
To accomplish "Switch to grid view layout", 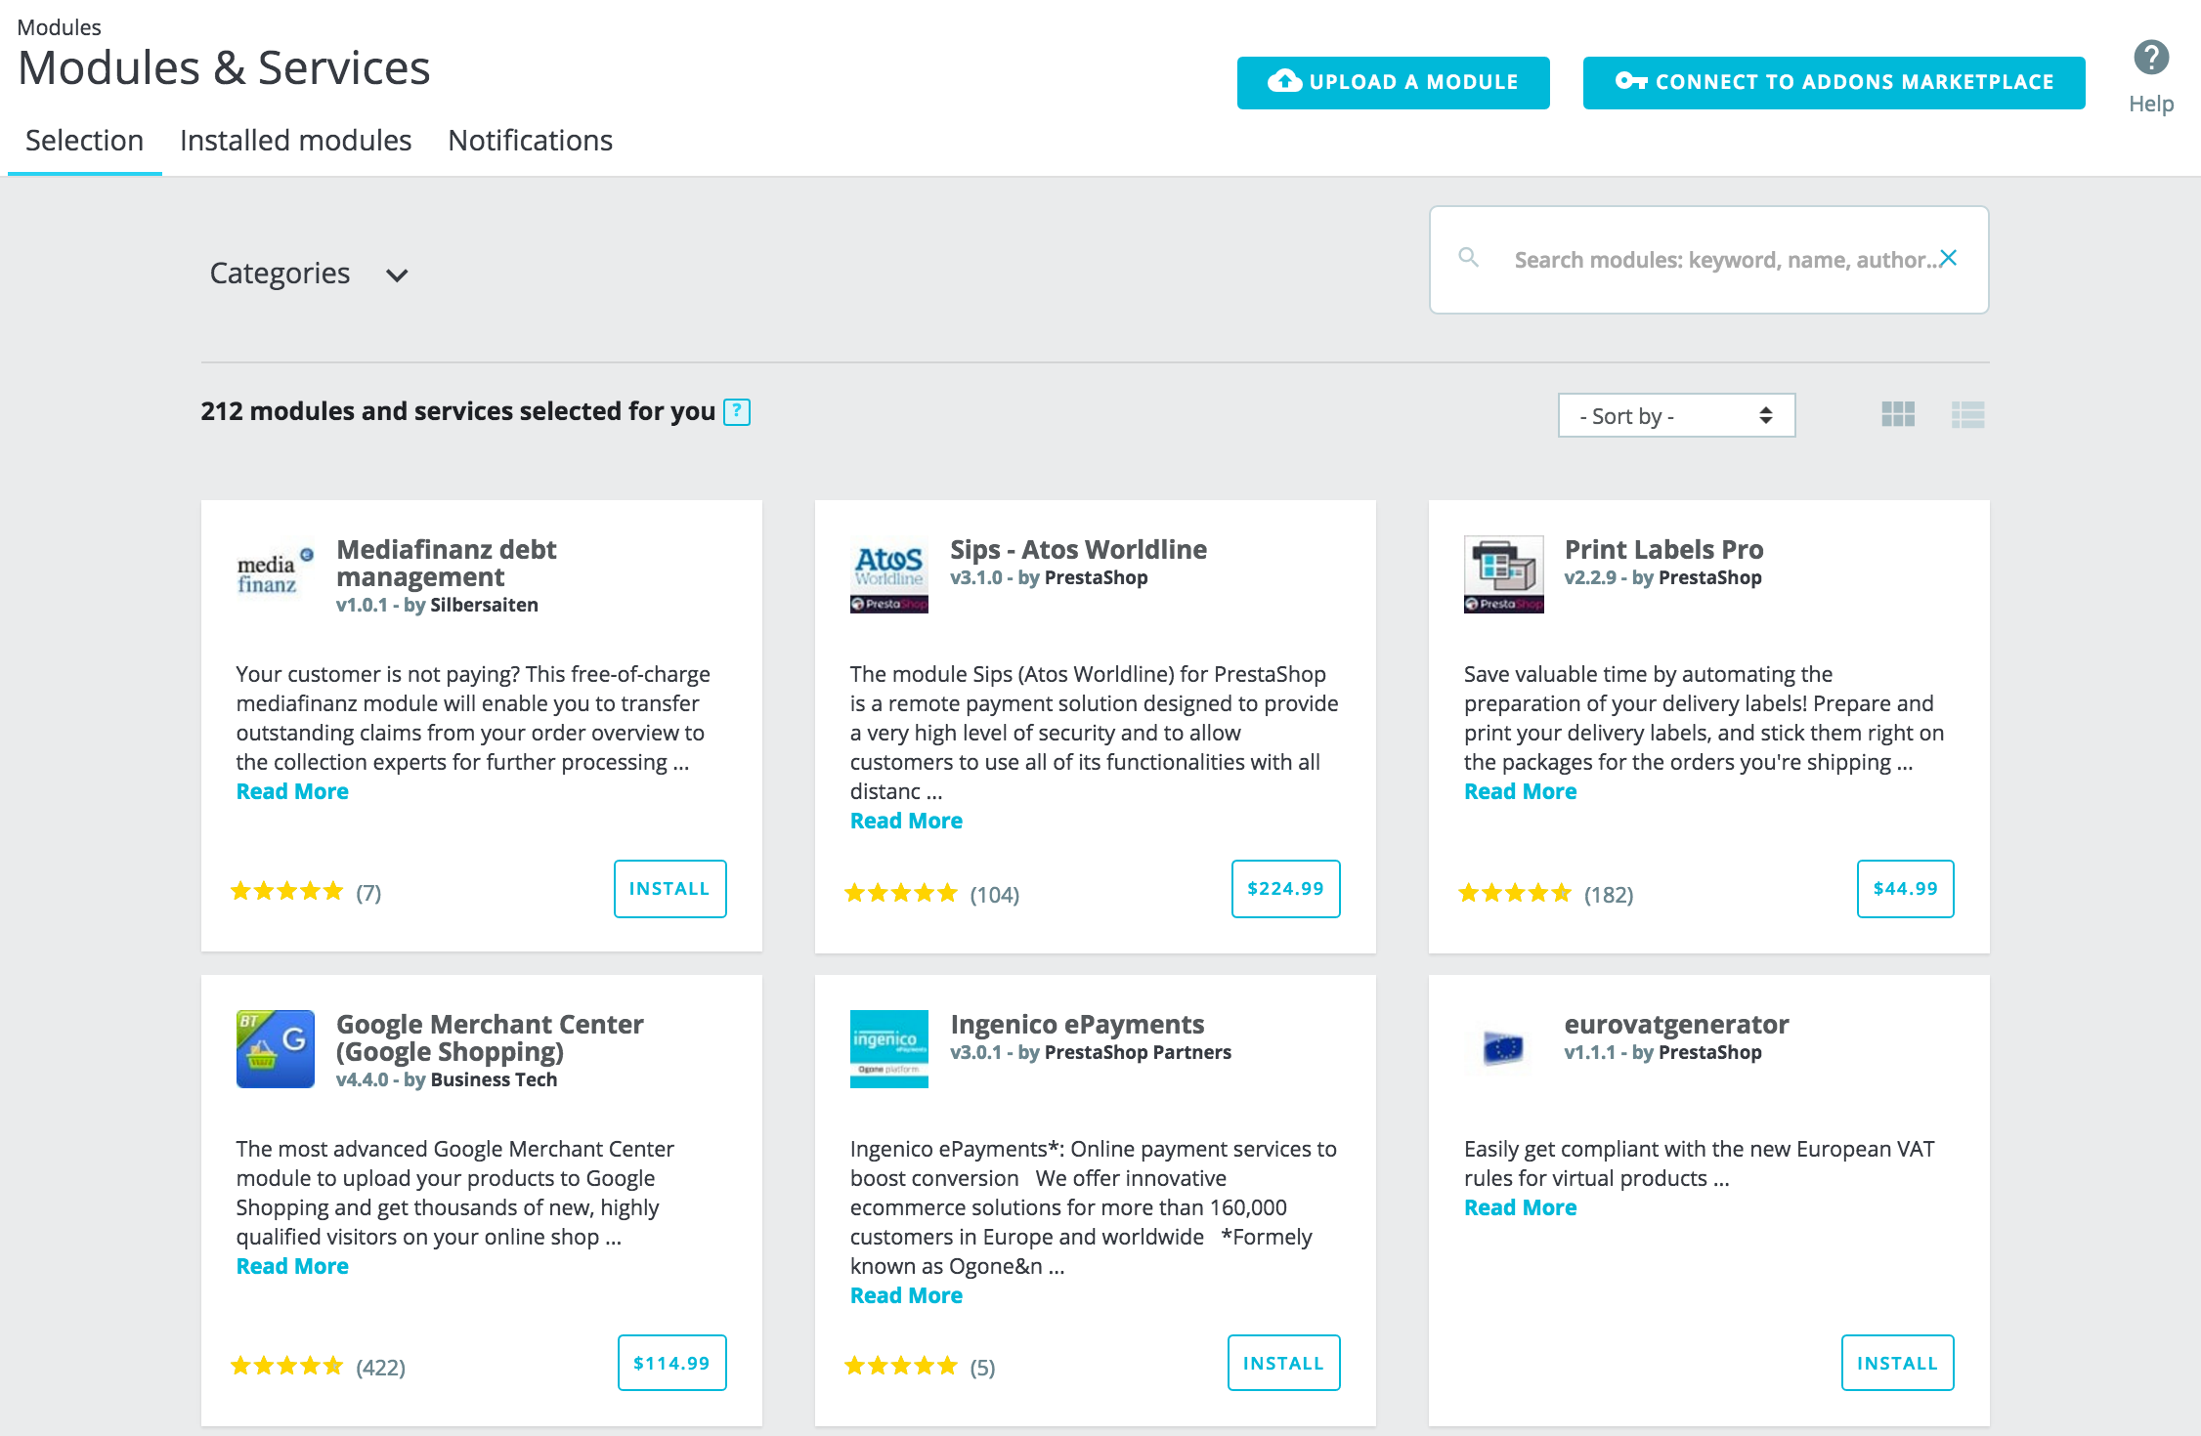I will point(1898,414).
